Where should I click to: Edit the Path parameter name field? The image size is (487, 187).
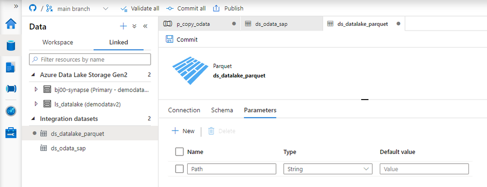(x=232, y=169)
